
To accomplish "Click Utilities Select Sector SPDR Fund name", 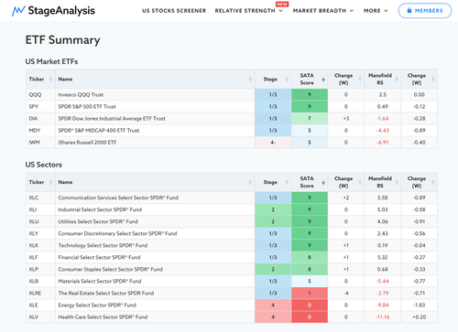I will tap(98, 221).
